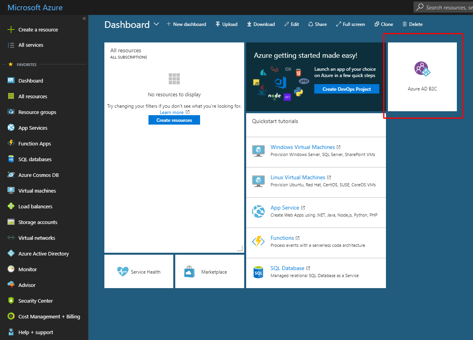The image size is (473, 340).
Task: Click the Storage accounts icon
Action: [11, 222]
